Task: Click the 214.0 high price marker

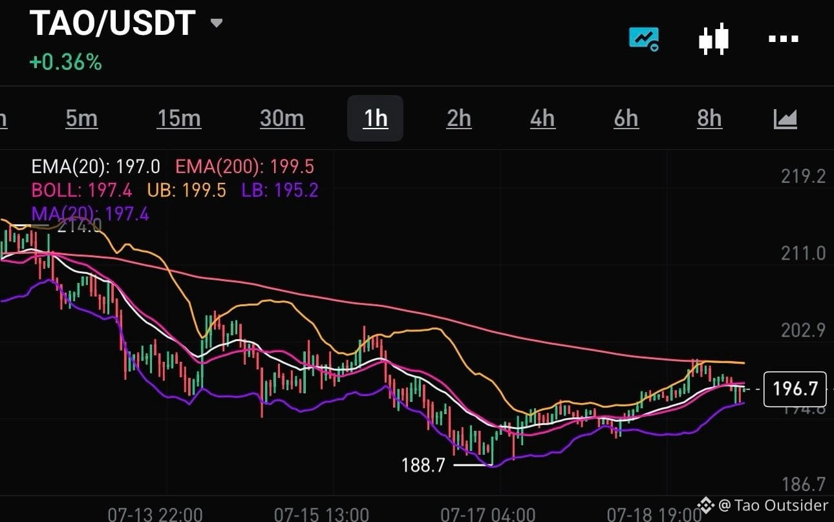Action: 80,225
